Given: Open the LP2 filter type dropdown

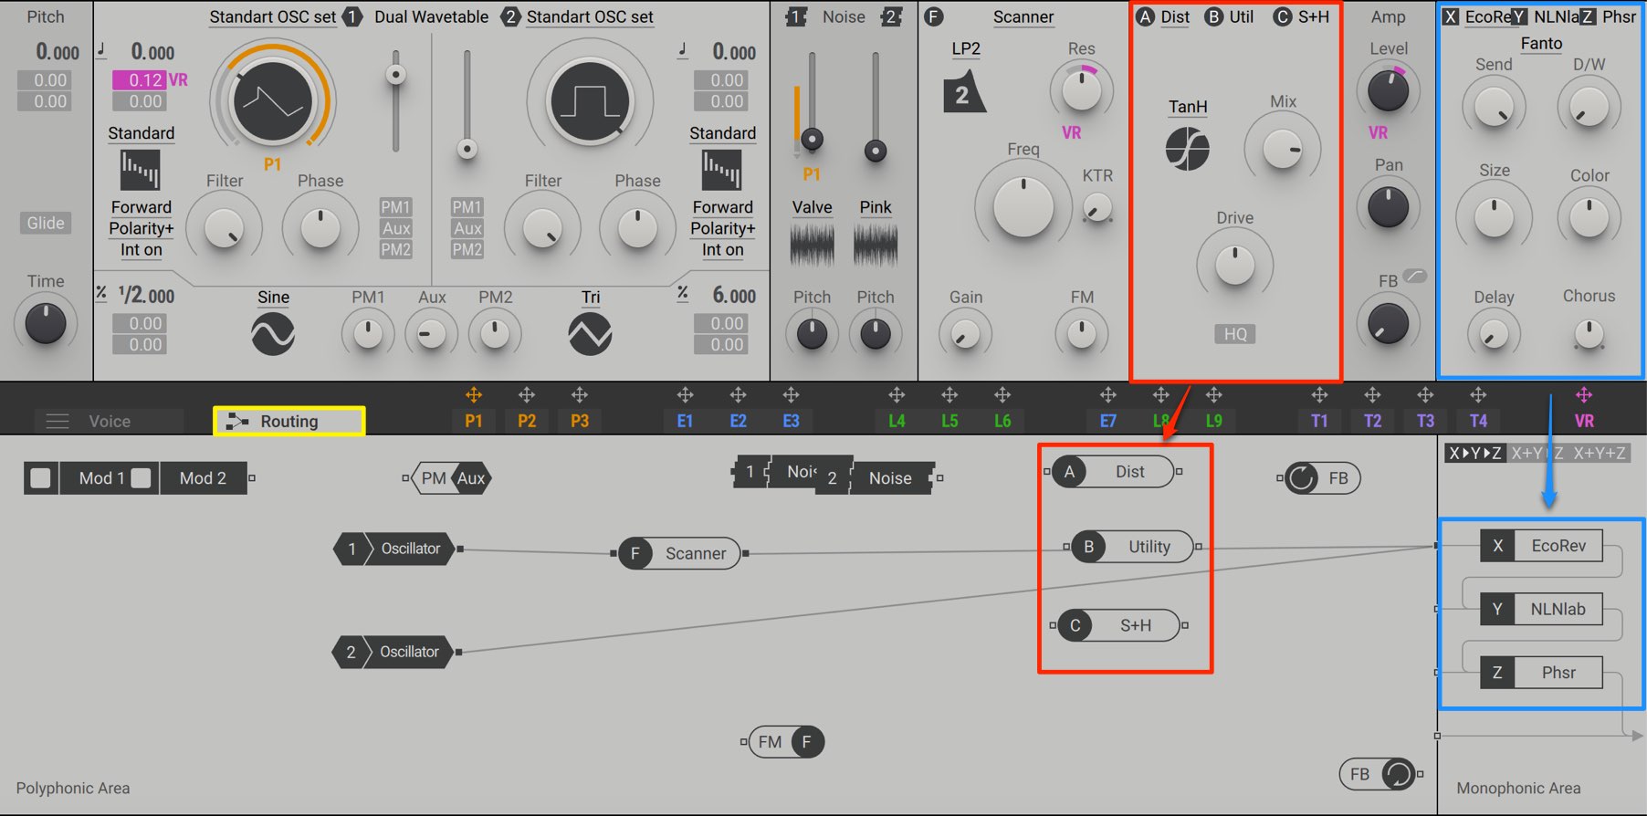Looking at the screenshot, I should pyautogui.click(x=966, y=48).
